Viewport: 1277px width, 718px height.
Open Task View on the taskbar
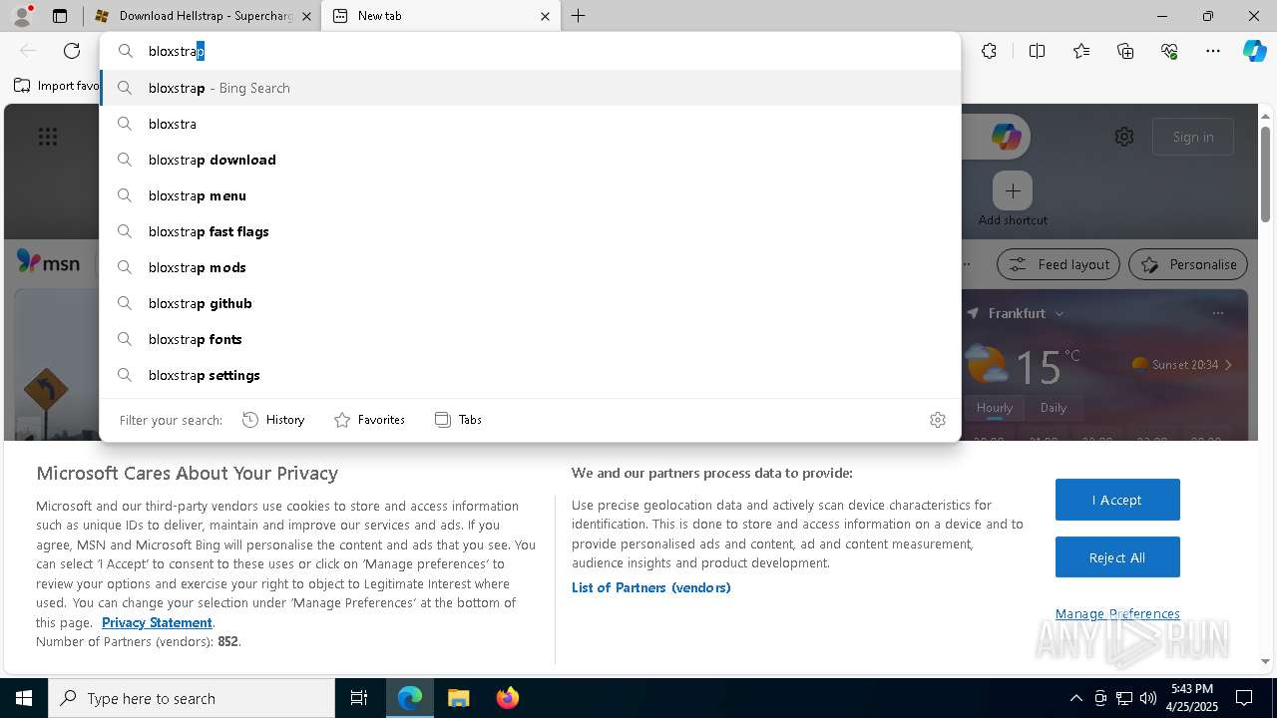tap(359, 698)
